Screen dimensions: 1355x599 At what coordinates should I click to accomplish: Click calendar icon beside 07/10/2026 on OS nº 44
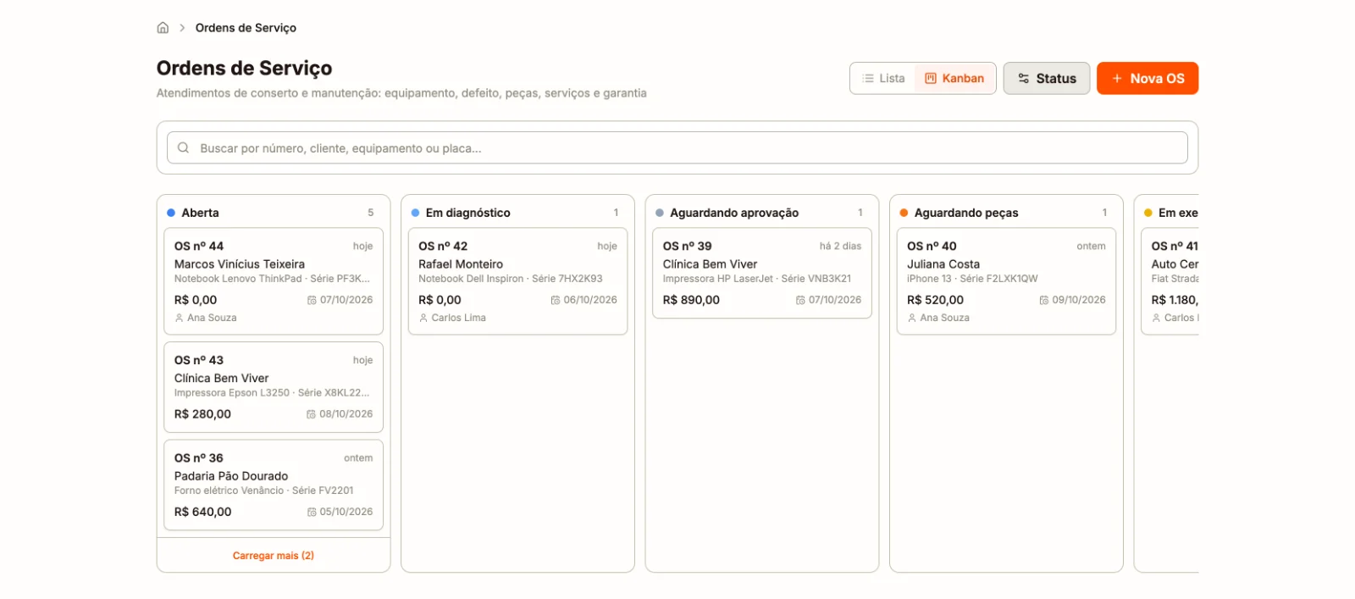coord(312,300)
